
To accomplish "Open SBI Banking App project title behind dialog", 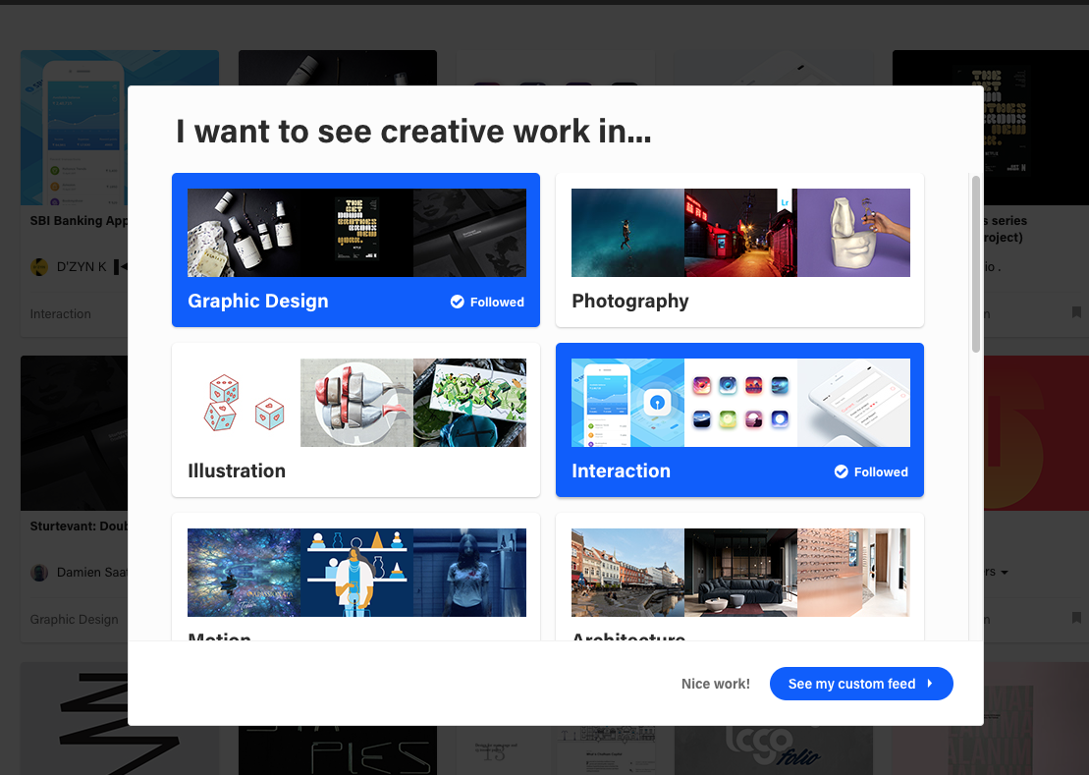I will [x=79, y=221].
